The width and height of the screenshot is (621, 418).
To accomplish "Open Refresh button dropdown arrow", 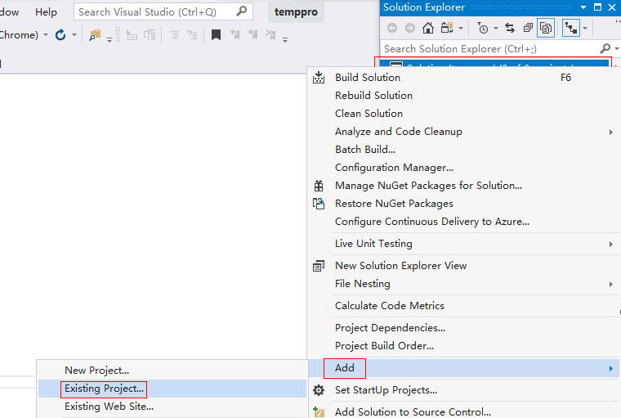I will click(x=74, y=35).
